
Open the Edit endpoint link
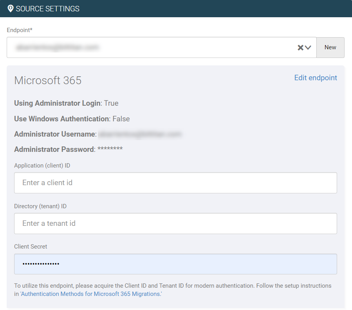coord(315,77)
